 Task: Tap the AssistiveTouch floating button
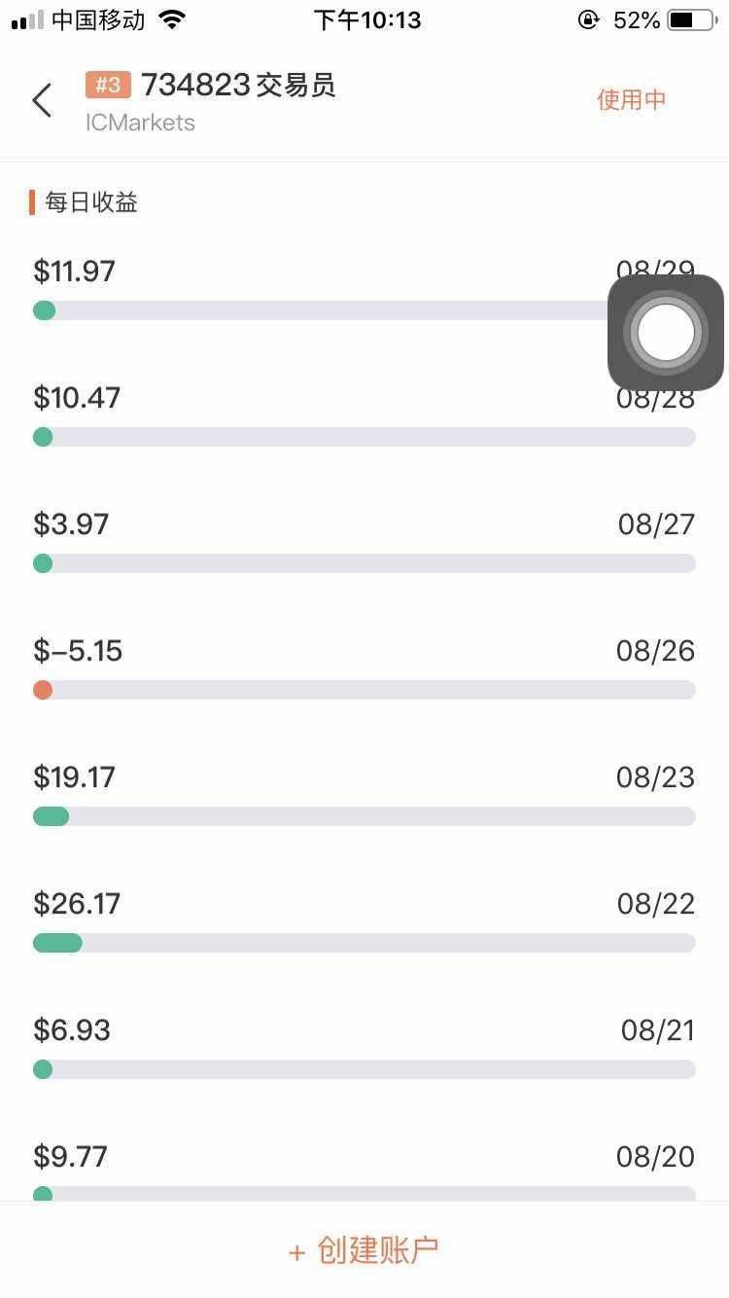click(x=666, y=333)
